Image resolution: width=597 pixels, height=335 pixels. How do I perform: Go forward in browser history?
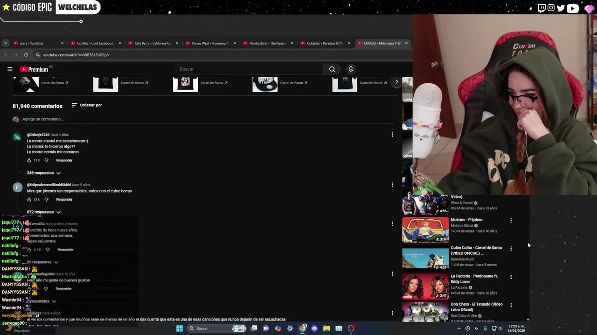[x=16, y=55]
